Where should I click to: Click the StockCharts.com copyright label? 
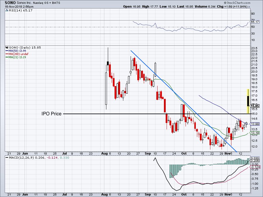coord(237,3)
